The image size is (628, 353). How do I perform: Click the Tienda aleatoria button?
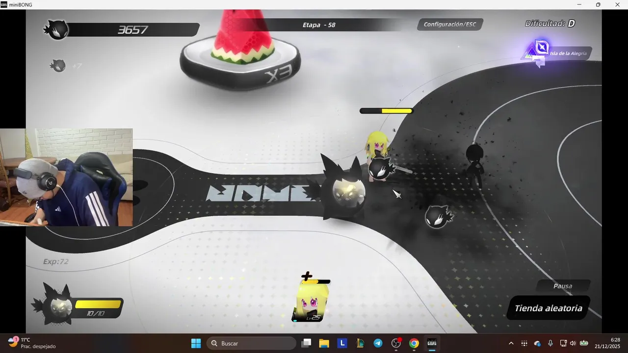(548, 308)
